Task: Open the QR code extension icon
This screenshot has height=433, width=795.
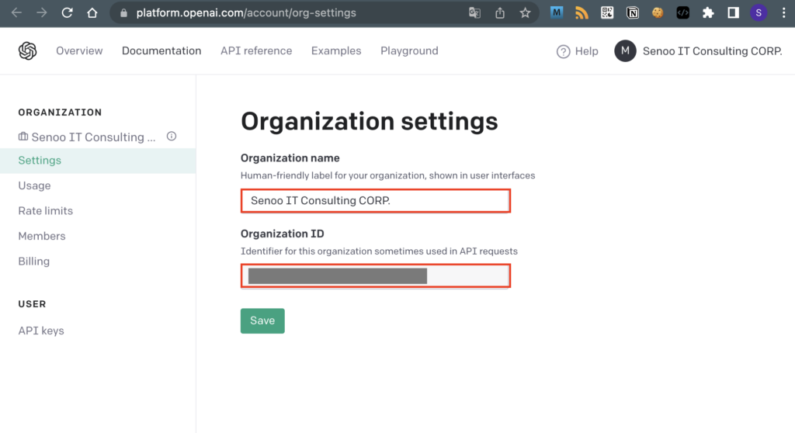Action: pos(607,12)
